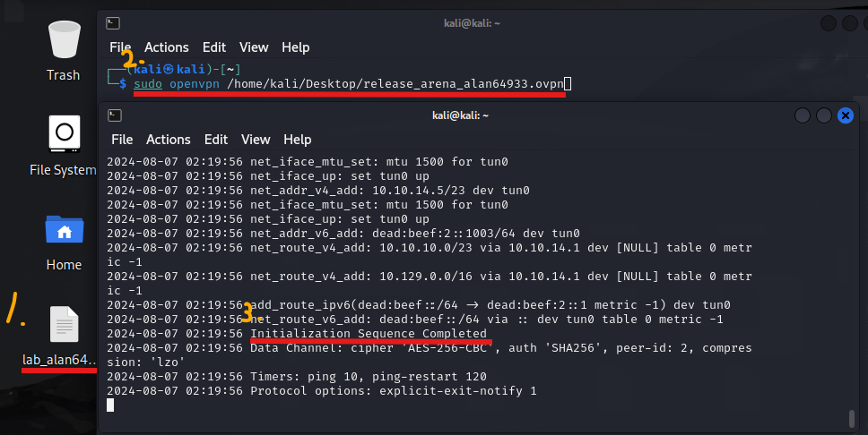Image resolution: width=868 pixels, height=435 pixels.
Task: Click the first 'net_iface_mtu_set: mtu 1500' line
Action: 308,162
